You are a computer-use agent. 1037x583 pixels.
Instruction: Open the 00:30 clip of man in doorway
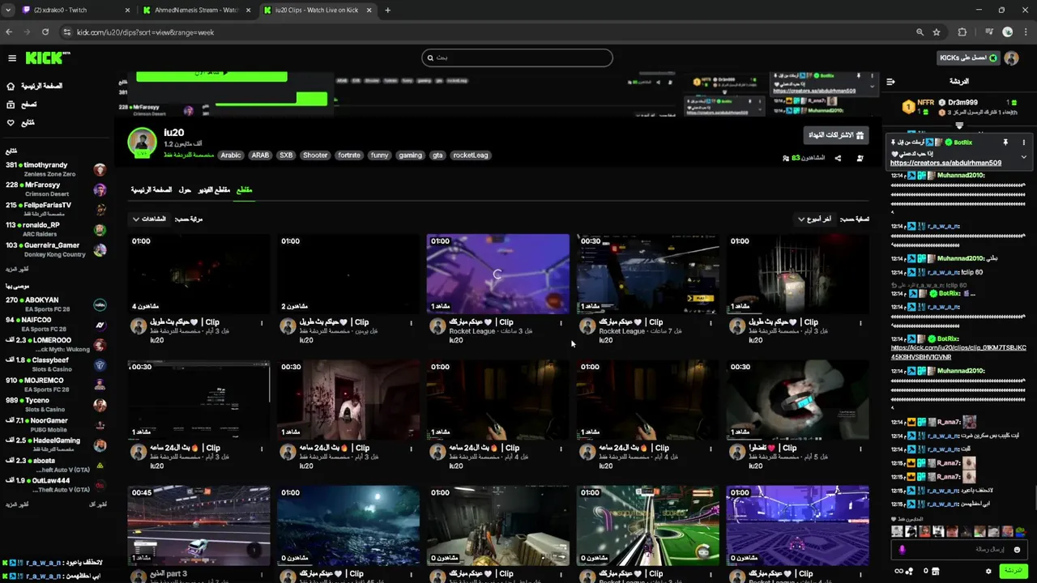pos(348,399)
